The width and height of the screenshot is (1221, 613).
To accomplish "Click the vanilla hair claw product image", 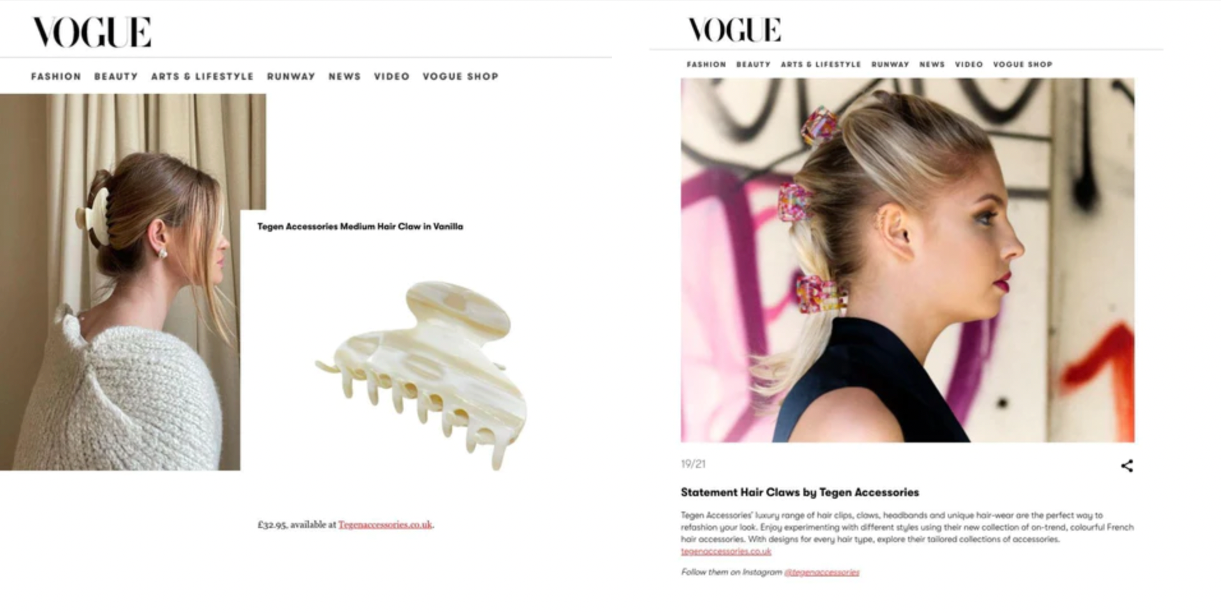I will click(x=422, y=375).
